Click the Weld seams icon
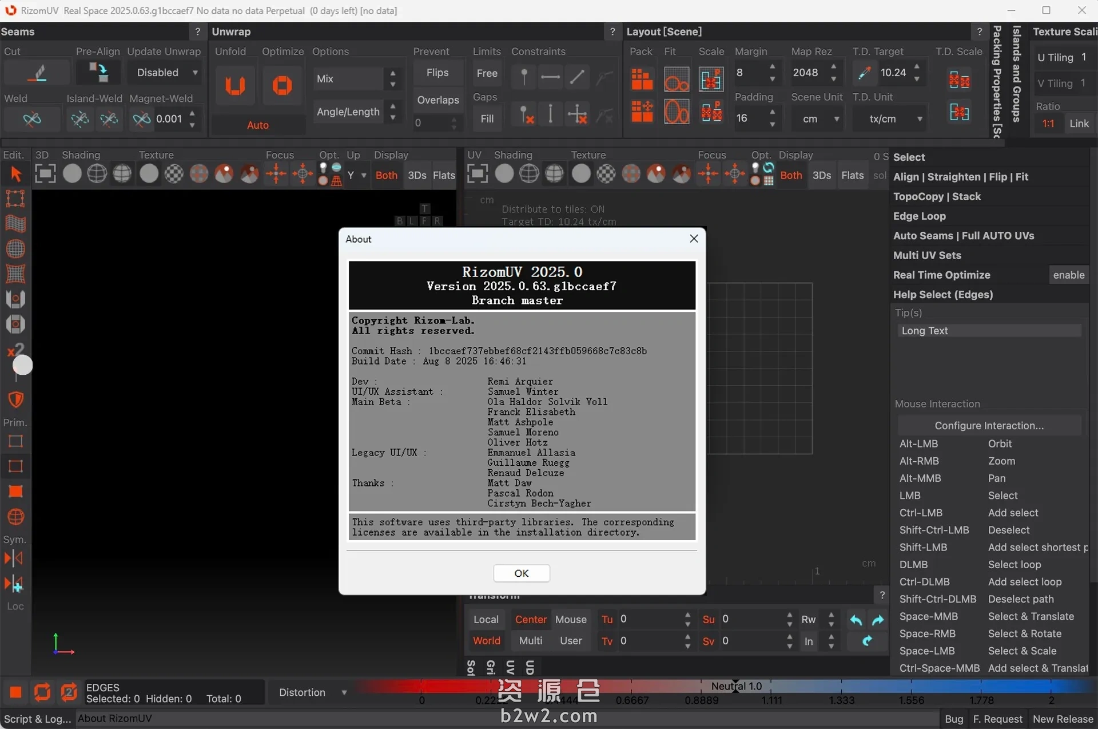1098x729 pixels. coord(32,119)
